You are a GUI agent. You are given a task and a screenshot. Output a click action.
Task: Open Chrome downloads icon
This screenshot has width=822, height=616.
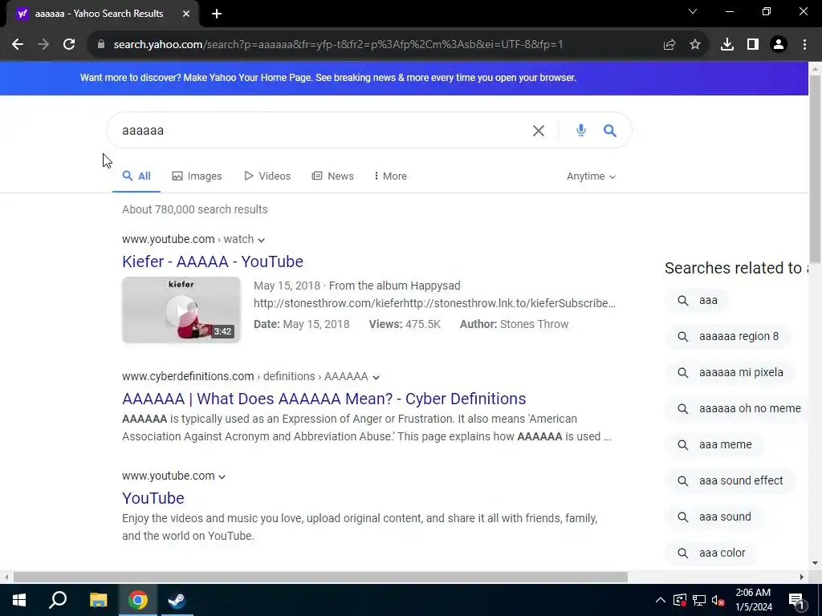pyautogui.click(x=727, y=45)
